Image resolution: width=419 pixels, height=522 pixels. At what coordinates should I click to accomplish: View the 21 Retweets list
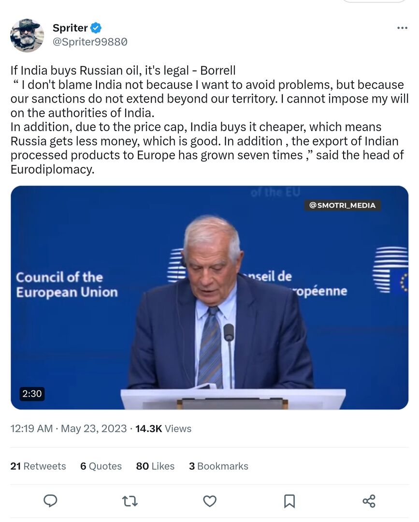pos(38,466)
